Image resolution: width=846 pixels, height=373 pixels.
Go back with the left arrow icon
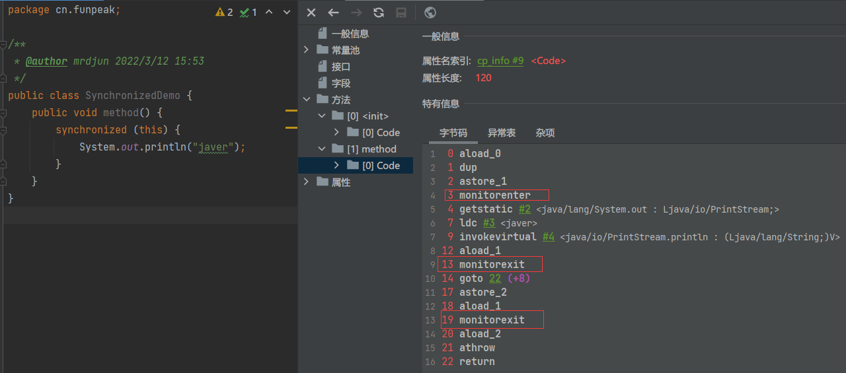[334, 13]
